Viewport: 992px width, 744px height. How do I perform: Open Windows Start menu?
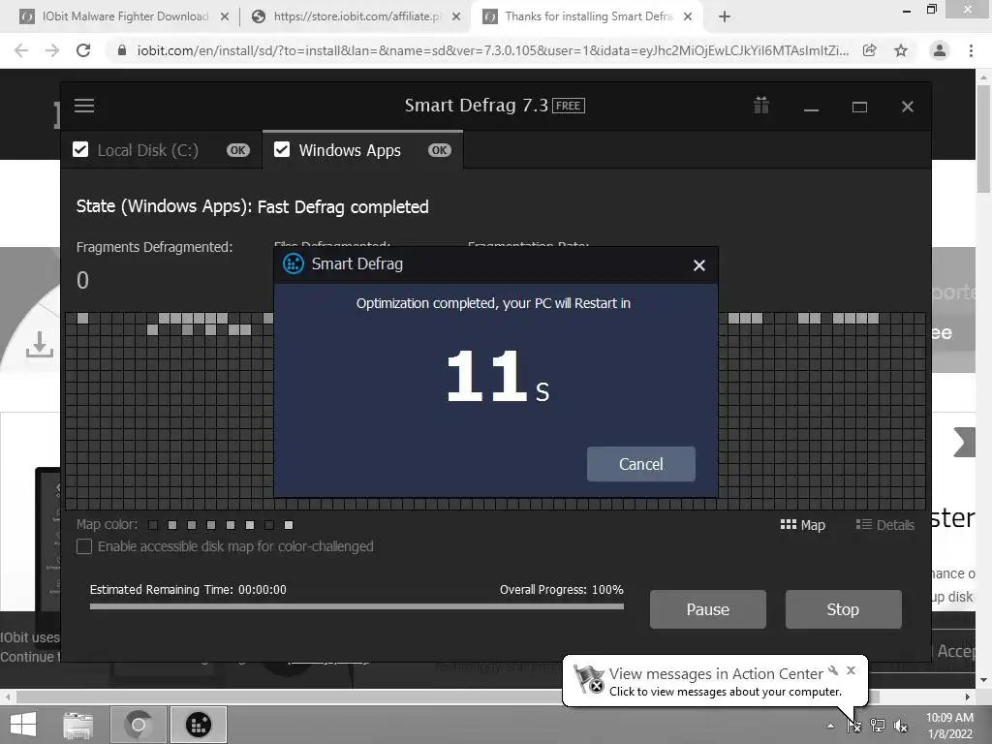[x=23, y=725]
